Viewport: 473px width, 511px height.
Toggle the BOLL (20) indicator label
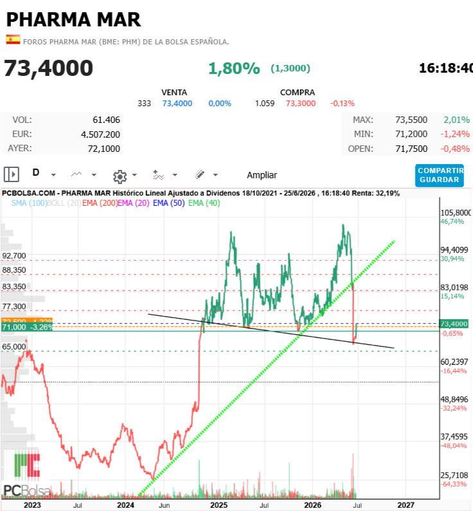[x=64, y=203]
